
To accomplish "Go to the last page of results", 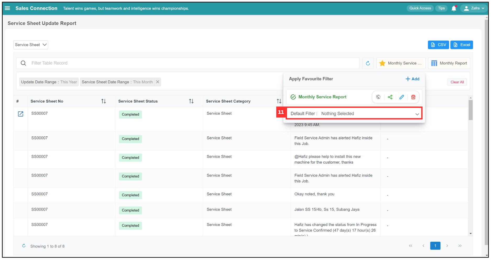I will pyautogui.click(x=460, y=246).
